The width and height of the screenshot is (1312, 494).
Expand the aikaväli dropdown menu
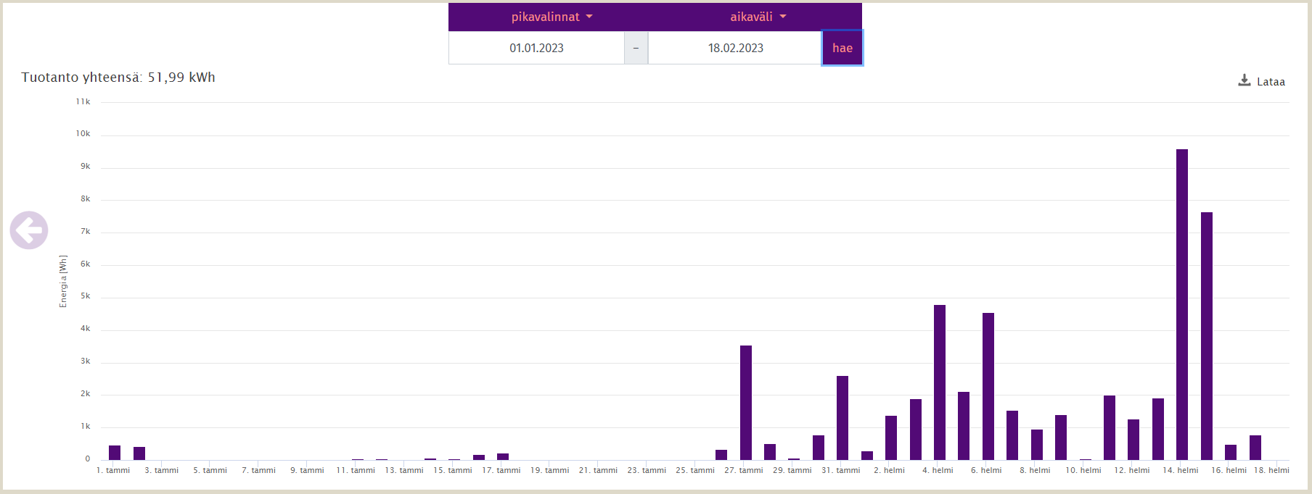click(x=758, y=17)
